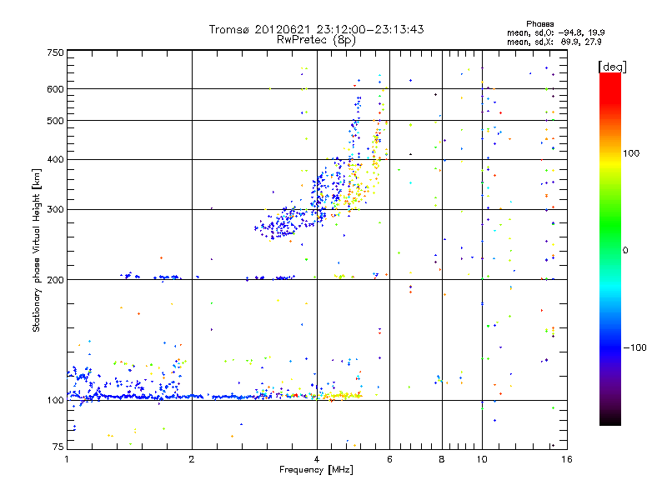Screen dimensions: 667x500
Task: Click the x-axis tick label '1'
Action: pyautogui.click(x=67, y=459)
